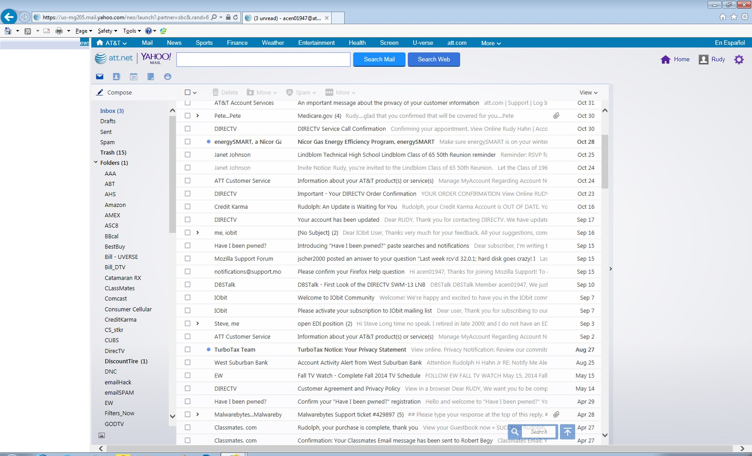Click the Trash icon next to Delete
The image size is (752, 456).
coord(215,92)
